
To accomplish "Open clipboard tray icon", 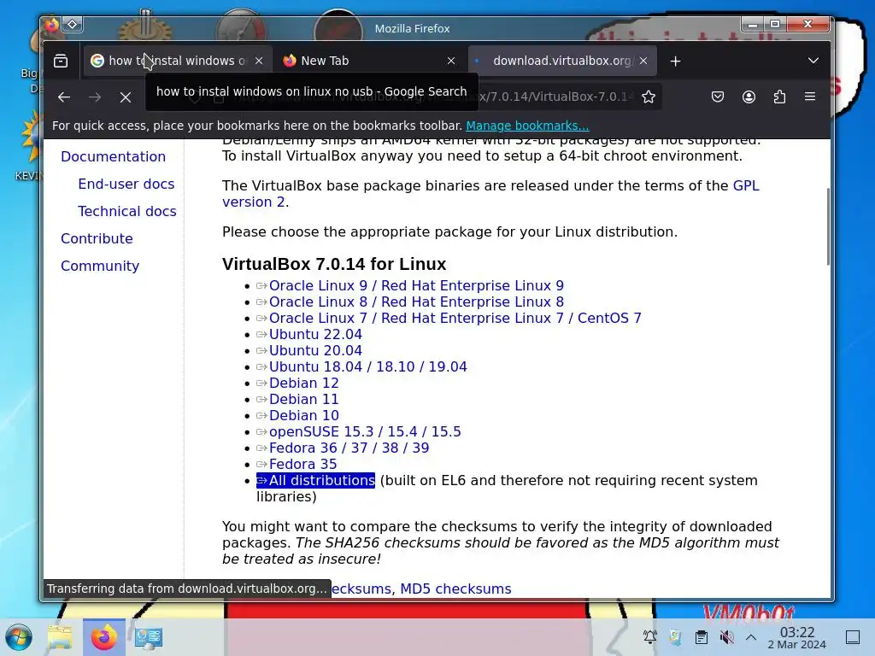I will pos(701,637).
